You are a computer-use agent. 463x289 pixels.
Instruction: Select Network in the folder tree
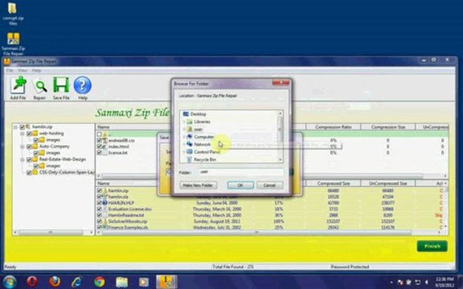202,144
